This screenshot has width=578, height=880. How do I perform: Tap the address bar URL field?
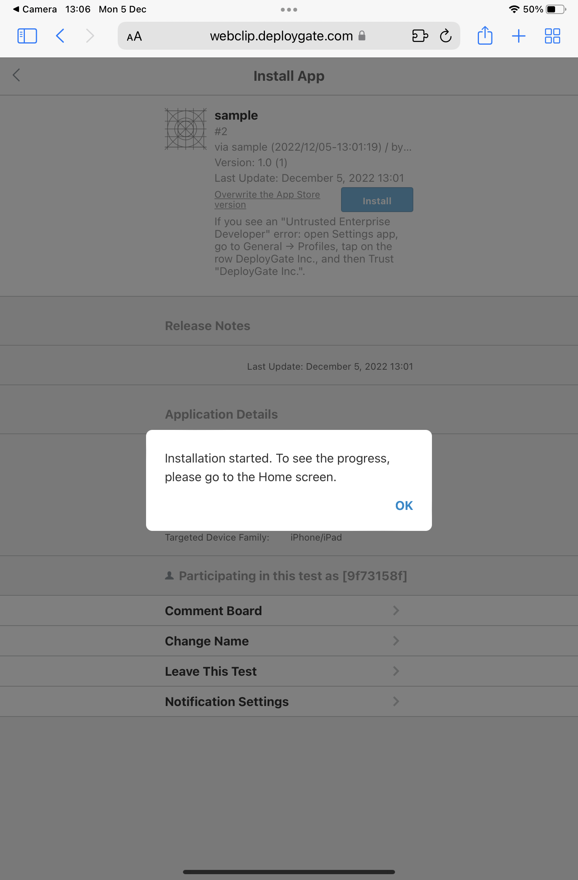tap(280, 36)
